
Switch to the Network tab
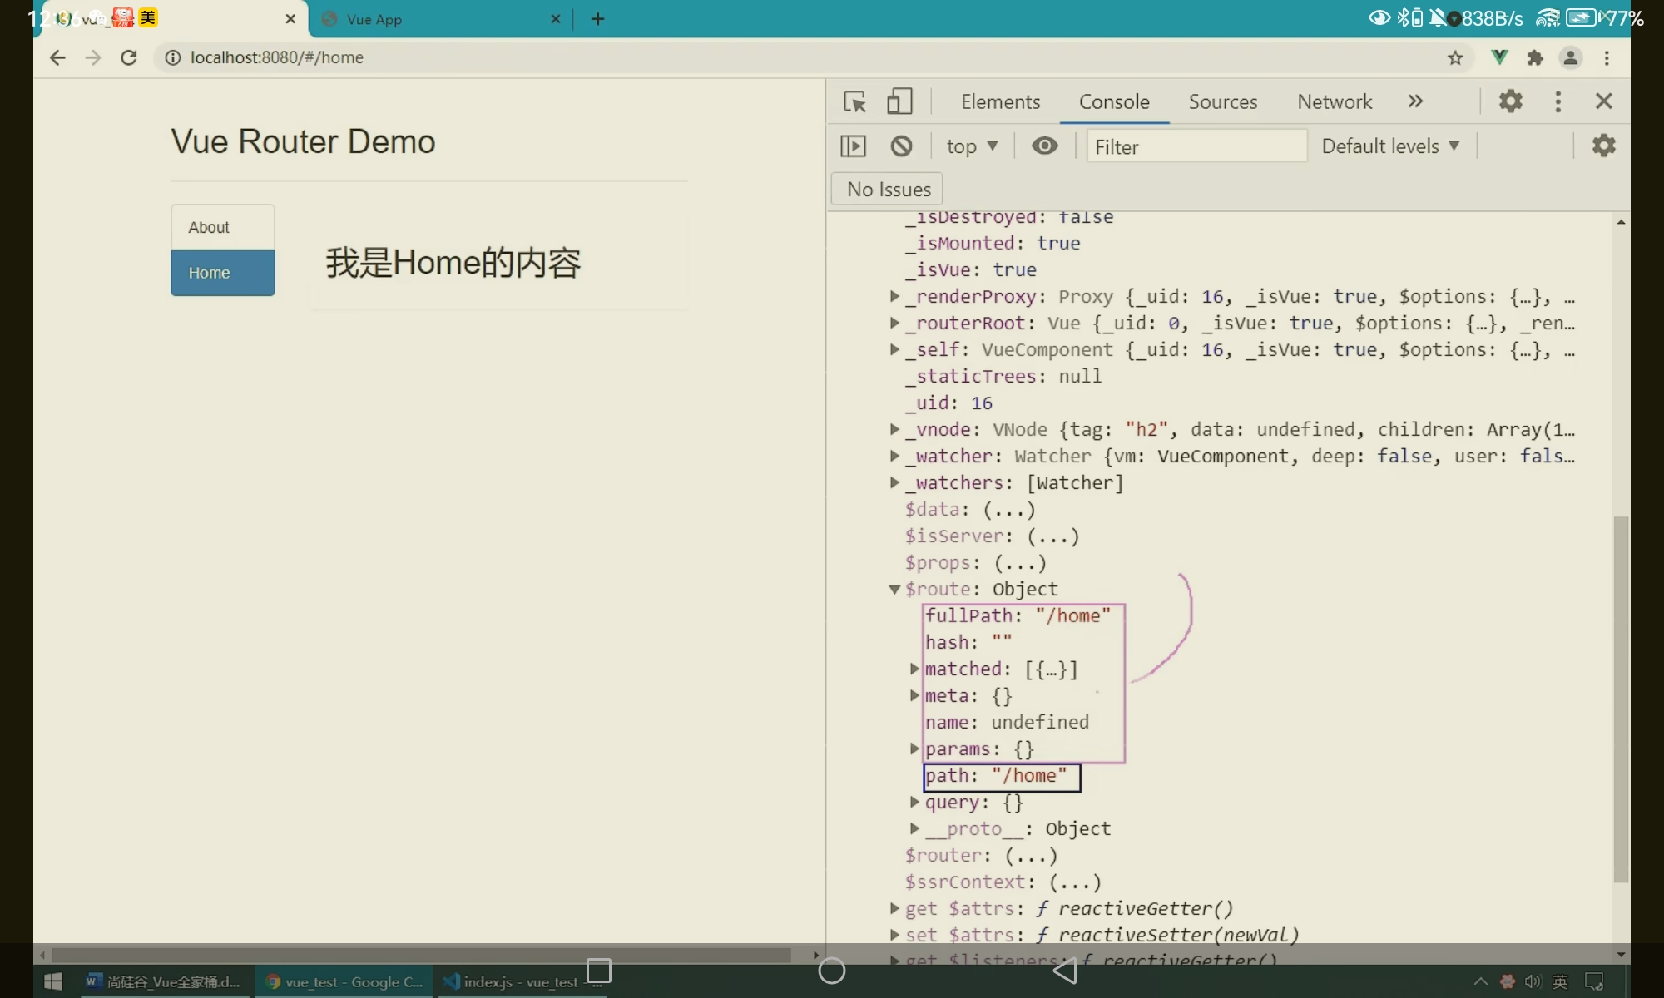(1334, 101)
